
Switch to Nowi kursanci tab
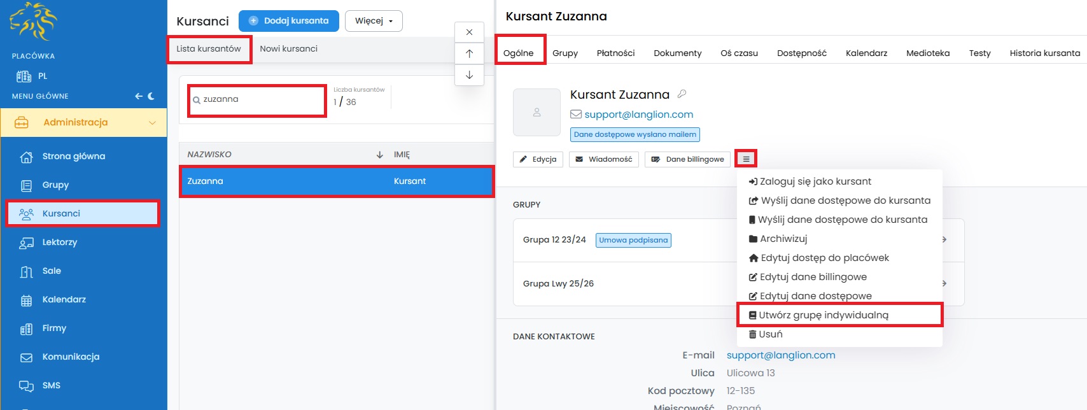coord(288,49)
